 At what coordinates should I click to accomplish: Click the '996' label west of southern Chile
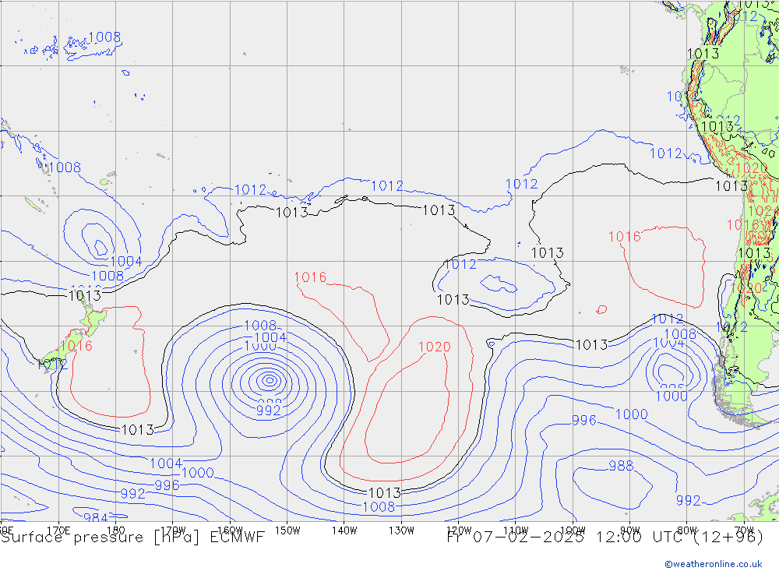tap(583, 421)
